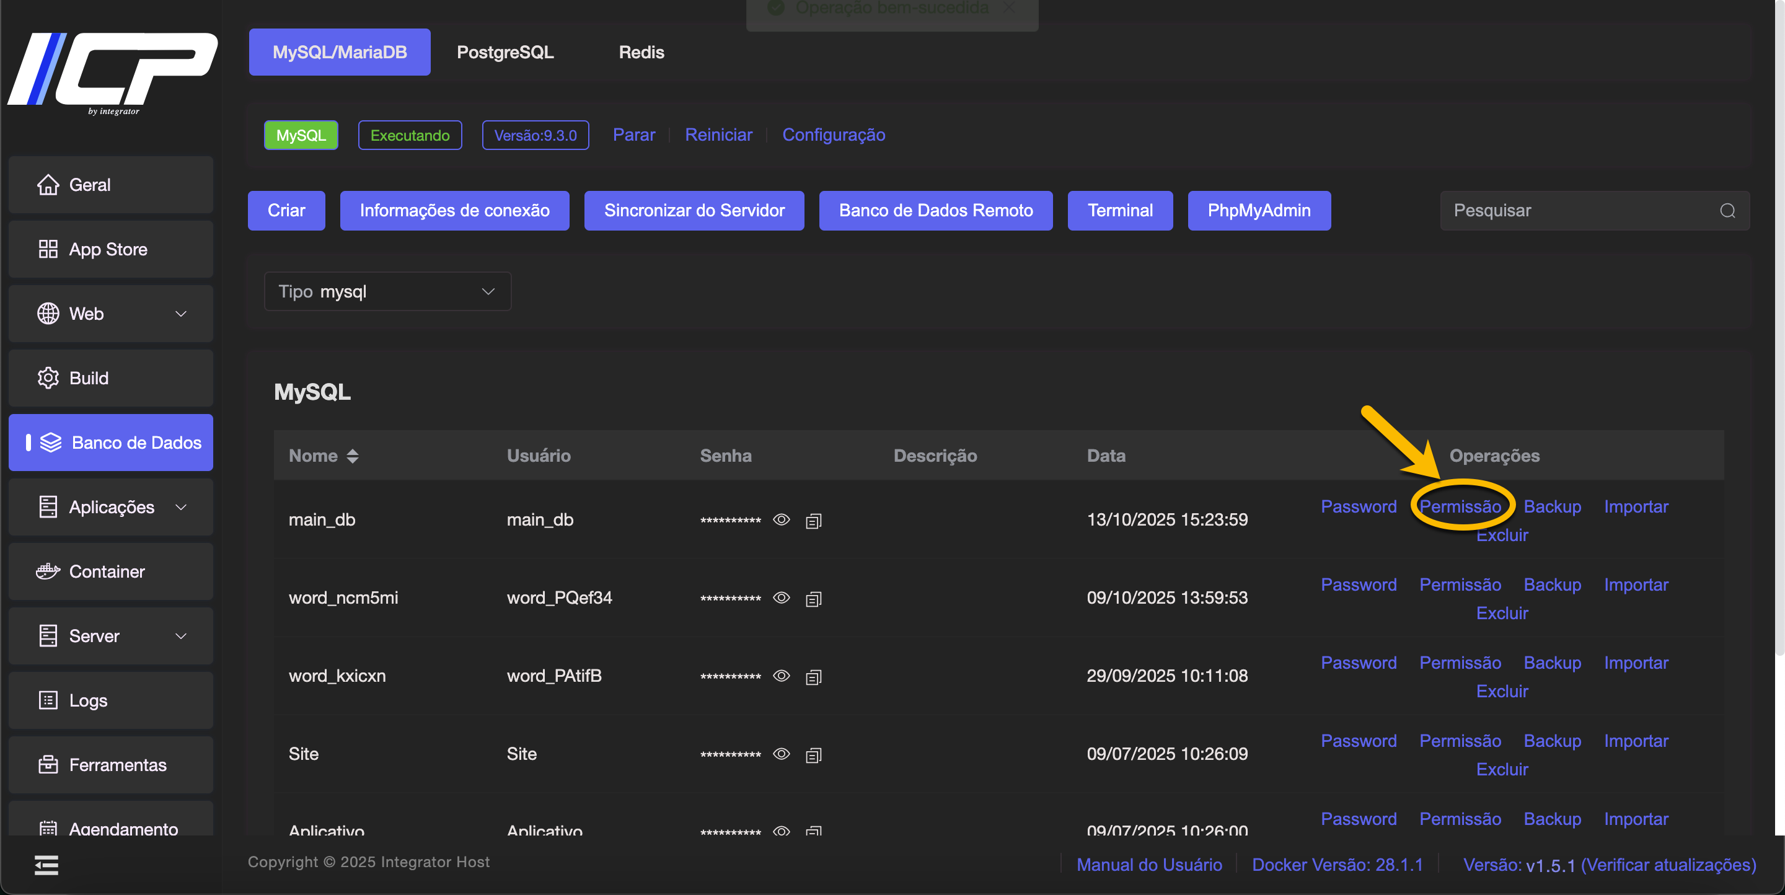Click Reiniciar link for MySQL
Screen dimensions: 1785x895
click(x=718, y=135)
